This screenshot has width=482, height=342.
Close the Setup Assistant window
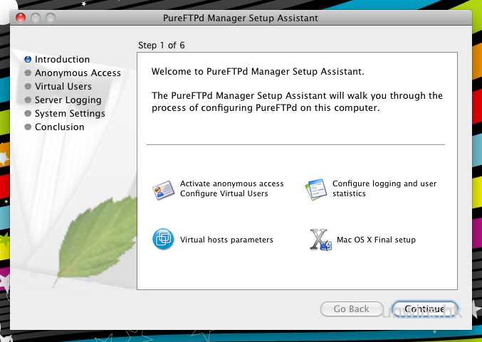click(x=21, y=17)
